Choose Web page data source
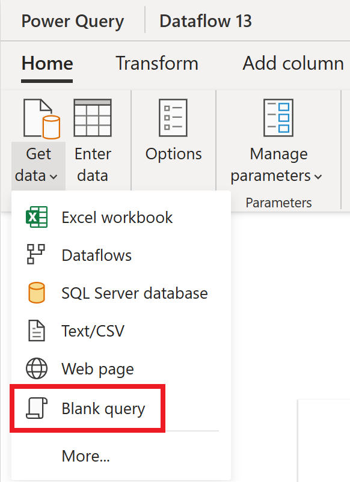Viewport: 350px width, 482px height. pyautogui.click(x=121, y=368)
